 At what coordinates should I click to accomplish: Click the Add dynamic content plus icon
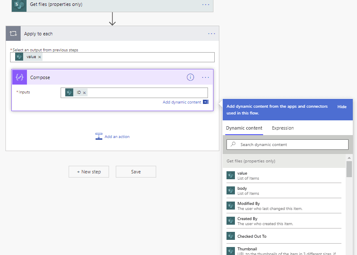tap(205, 102)
